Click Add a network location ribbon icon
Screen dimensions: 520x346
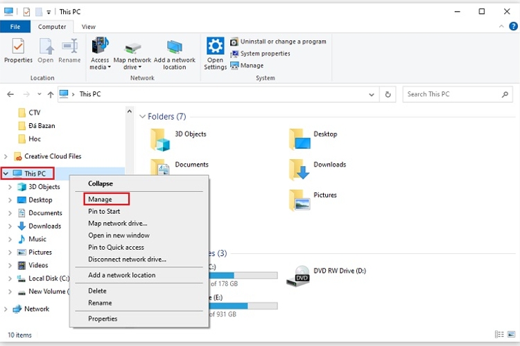pyautogui.click(x=175, y=55)
